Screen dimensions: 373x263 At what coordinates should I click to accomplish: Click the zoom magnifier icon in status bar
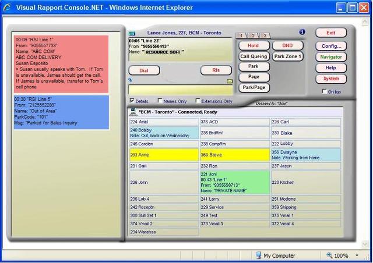pyautogui.click(x=329, y=255)
